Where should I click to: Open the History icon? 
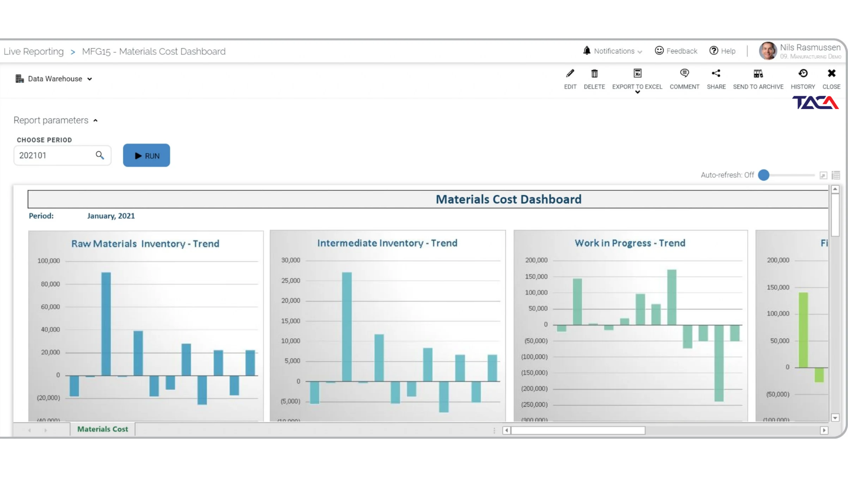[803, 73]
